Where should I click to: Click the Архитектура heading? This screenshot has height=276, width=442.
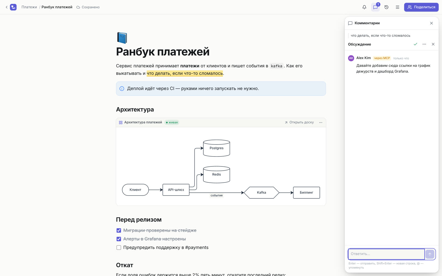pos(135,110)
